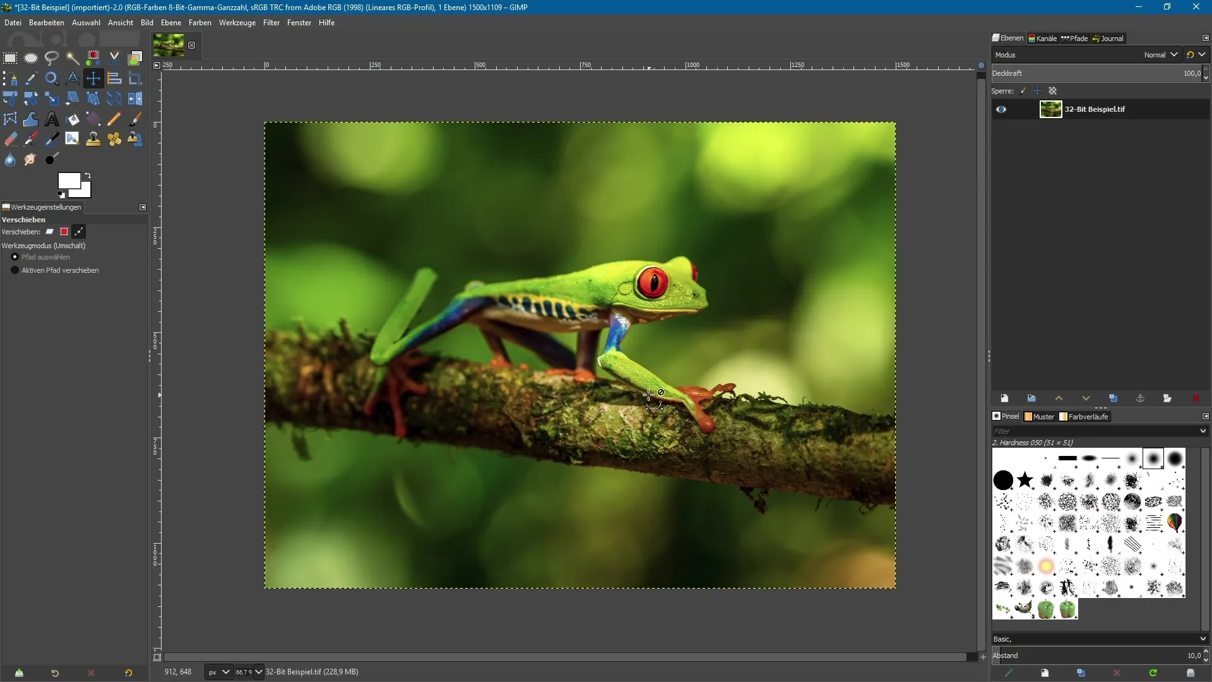1212x682 pixels.
Task: Select the Pencil tool
Action: point(114,119)
